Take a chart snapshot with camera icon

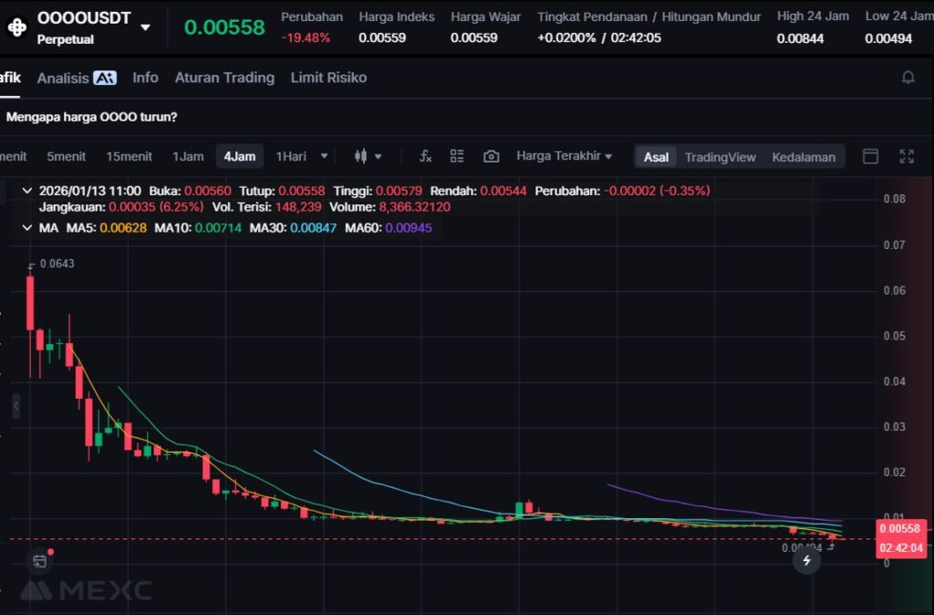click(x=491, y=156)
